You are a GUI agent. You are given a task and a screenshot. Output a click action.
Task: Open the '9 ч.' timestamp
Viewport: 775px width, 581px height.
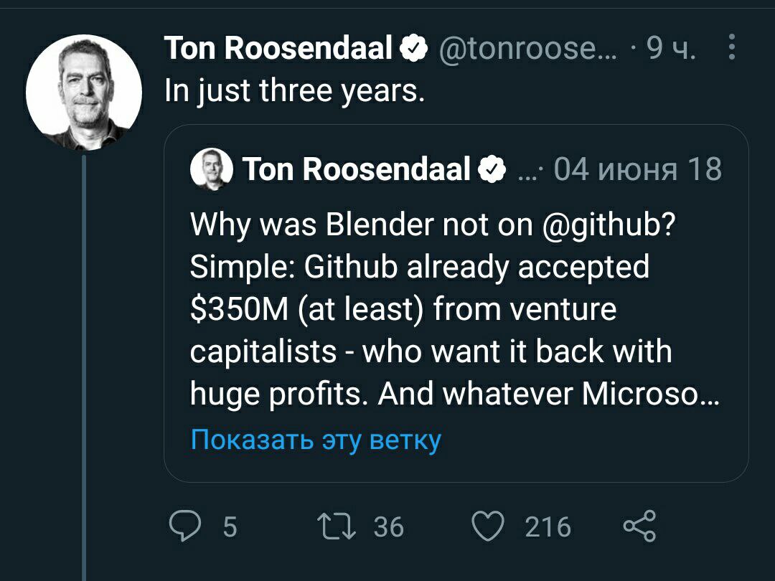[671, 48]
